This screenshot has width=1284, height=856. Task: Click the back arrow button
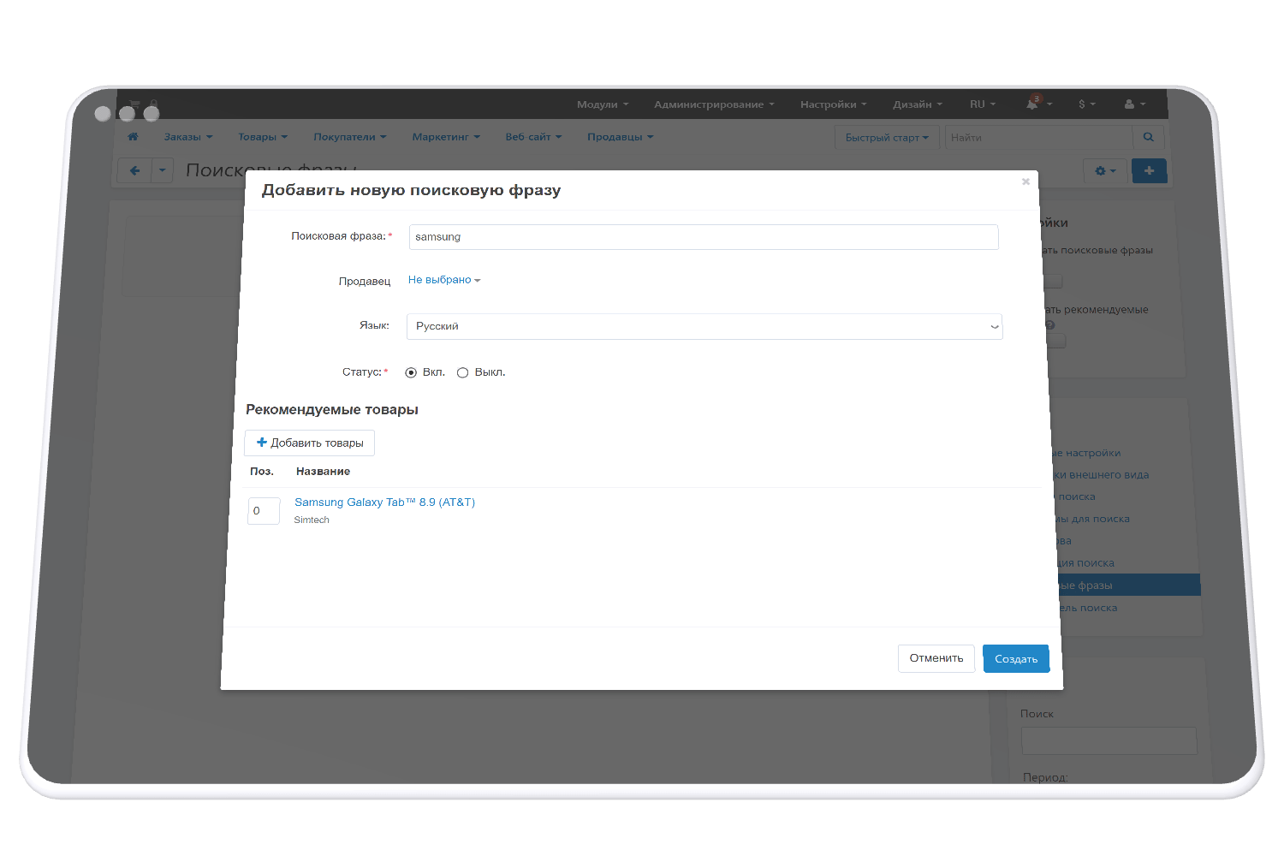click(135, 170)
